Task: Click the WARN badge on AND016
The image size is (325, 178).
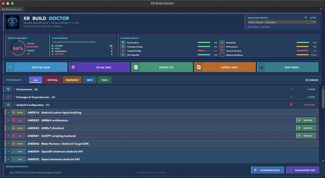Action: click(x=18, y=112)
